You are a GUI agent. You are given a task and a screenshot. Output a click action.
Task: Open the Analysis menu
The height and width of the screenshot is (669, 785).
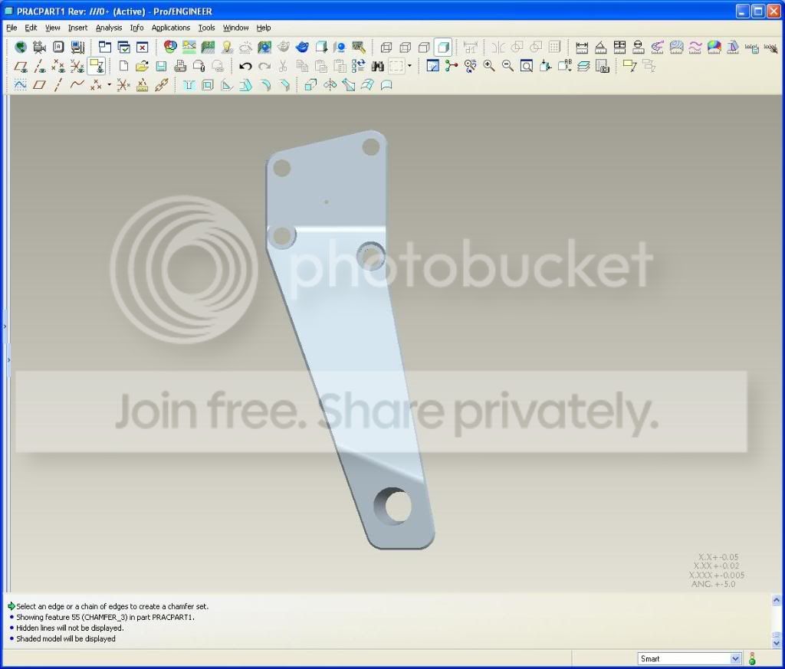point(109,28)
